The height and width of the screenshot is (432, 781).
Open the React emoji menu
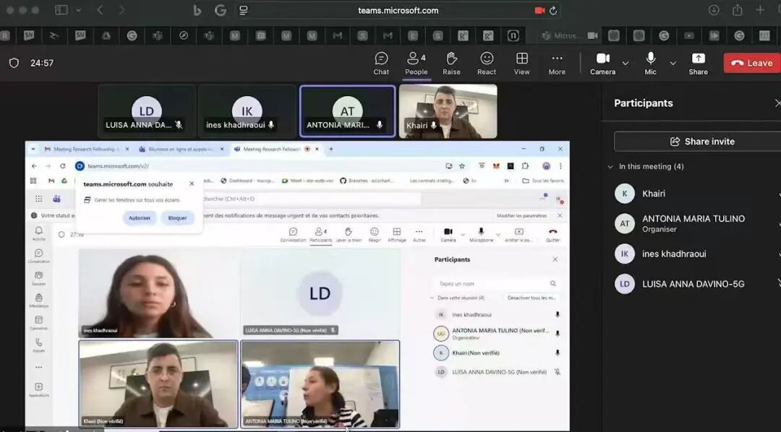[x=487, y=63]
